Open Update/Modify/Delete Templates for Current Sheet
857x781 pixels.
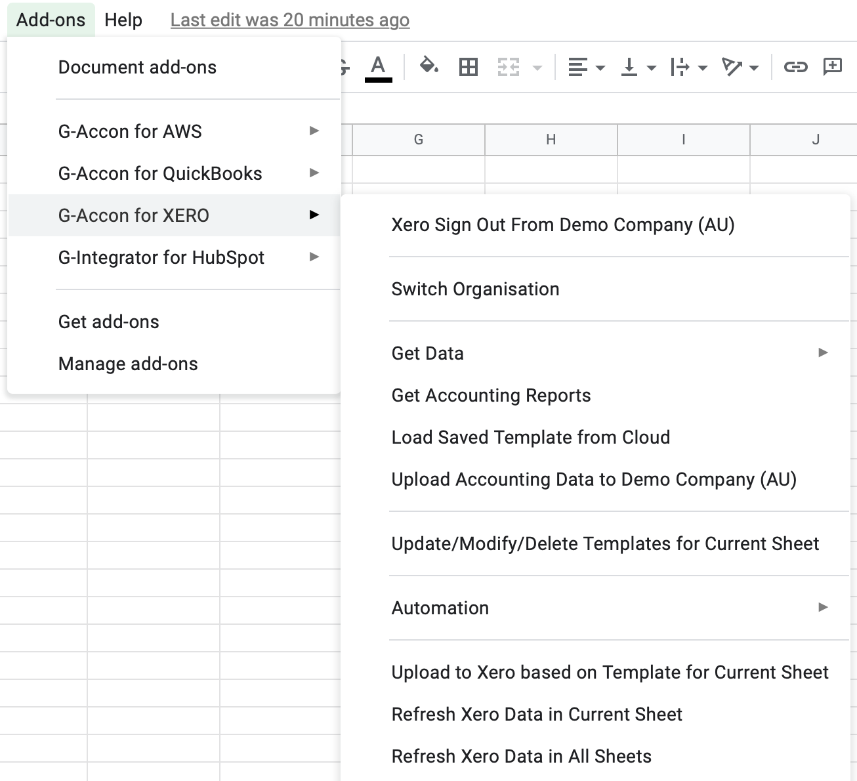tap(596, 543)
